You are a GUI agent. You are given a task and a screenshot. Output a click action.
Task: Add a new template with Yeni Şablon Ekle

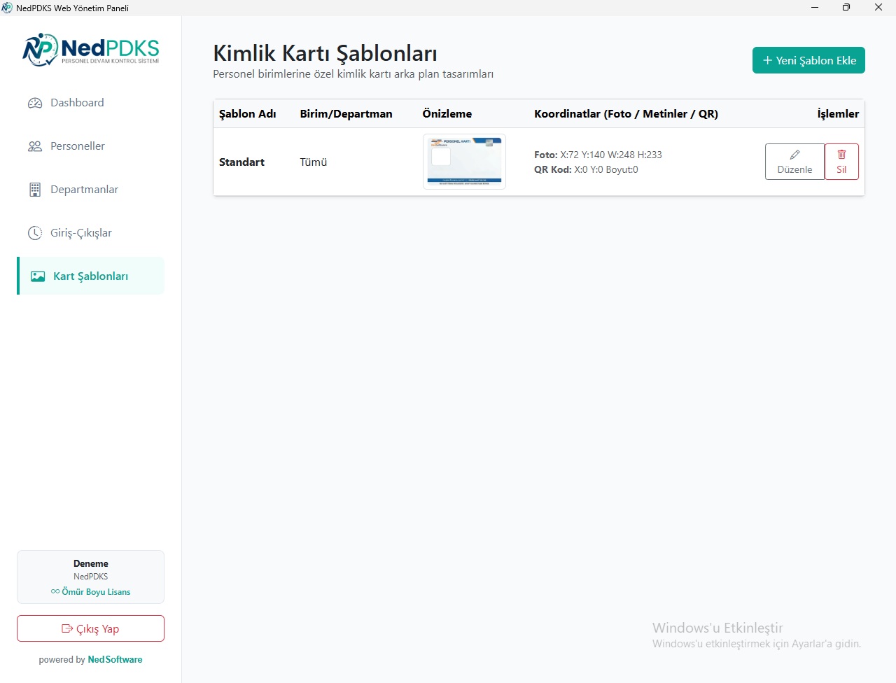(808, 60)
